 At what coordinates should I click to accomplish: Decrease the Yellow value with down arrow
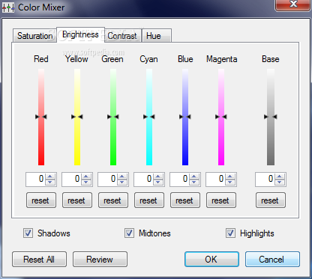point(86,182)
